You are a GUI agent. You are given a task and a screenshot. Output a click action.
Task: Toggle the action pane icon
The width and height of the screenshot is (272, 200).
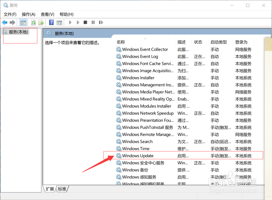click(x=59, y=22)
